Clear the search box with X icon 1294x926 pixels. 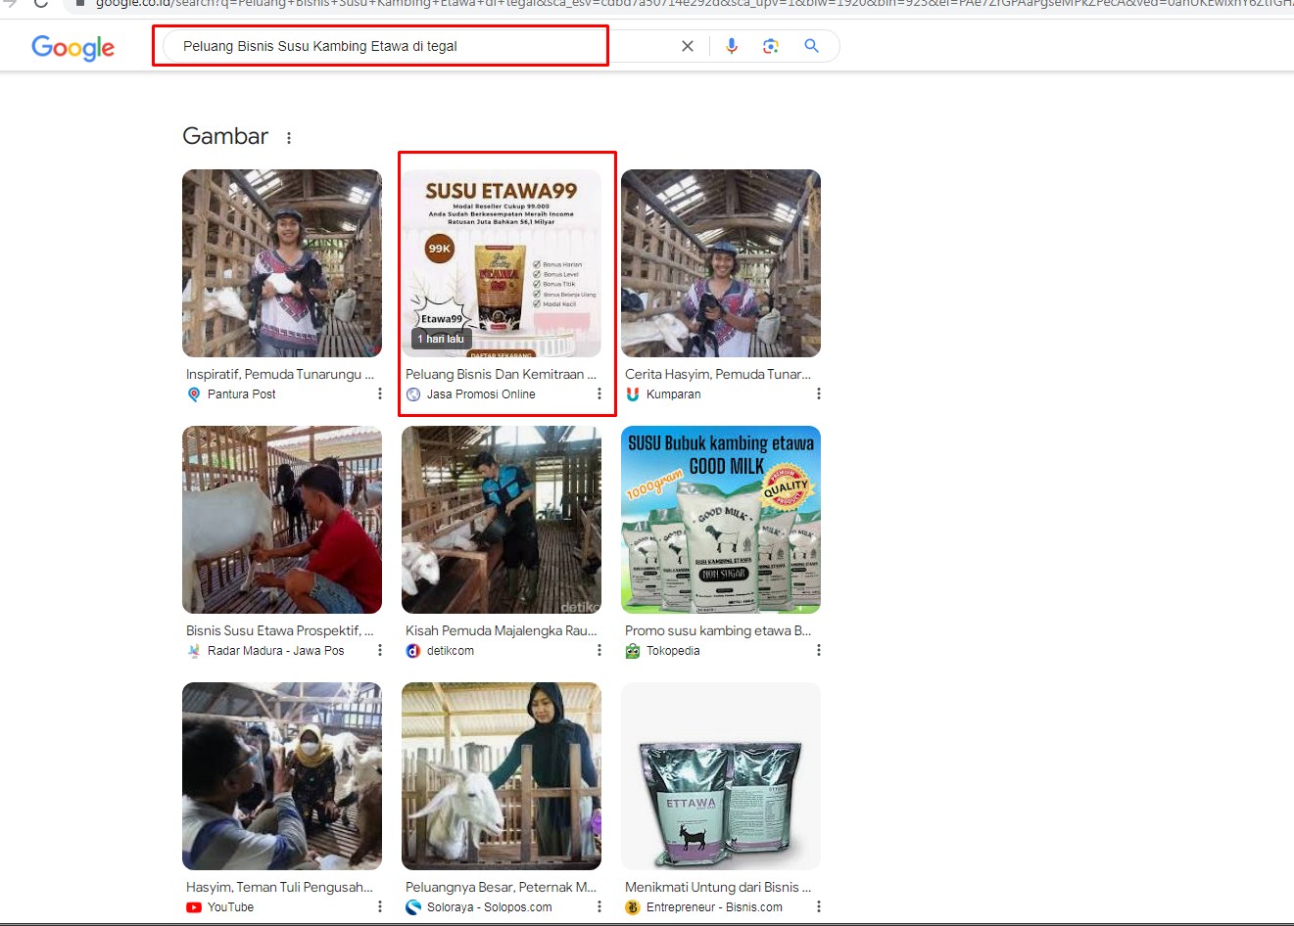(x=688, y=46)
